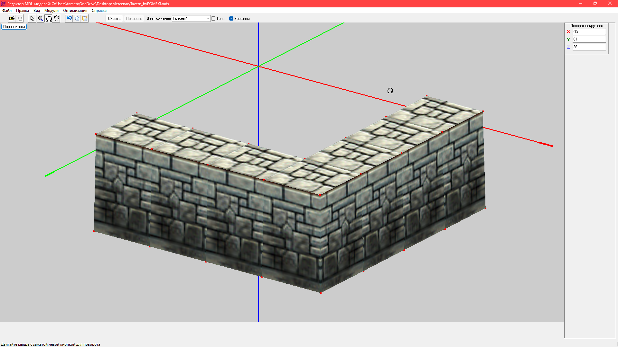Open the Цвет команды color dropdown
This screenshot has width=618, height=347.
click(208, 19)
